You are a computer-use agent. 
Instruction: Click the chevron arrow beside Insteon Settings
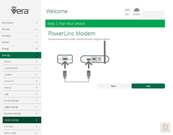coord(37,120)
